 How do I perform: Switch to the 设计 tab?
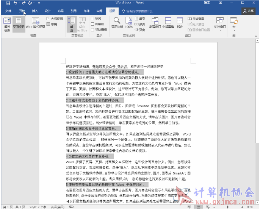point(48,11)
